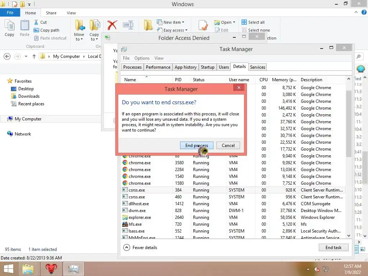Screen dimensions: 368x276
Task: Click the Select none icon
Action: pyautogui.click(x=244, y=30)
